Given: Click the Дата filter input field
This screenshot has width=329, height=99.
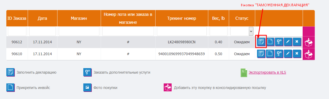Looking at the screenshot, I should pos(42,31).
